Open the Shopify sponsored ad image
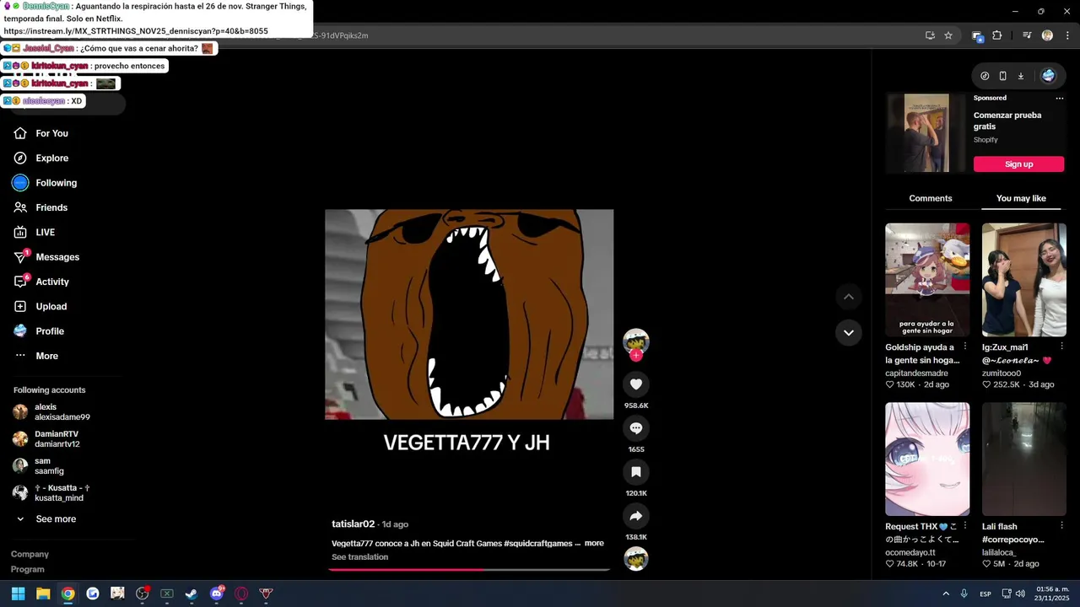This screenshot has width=1080, height=607. coord(926,133)
